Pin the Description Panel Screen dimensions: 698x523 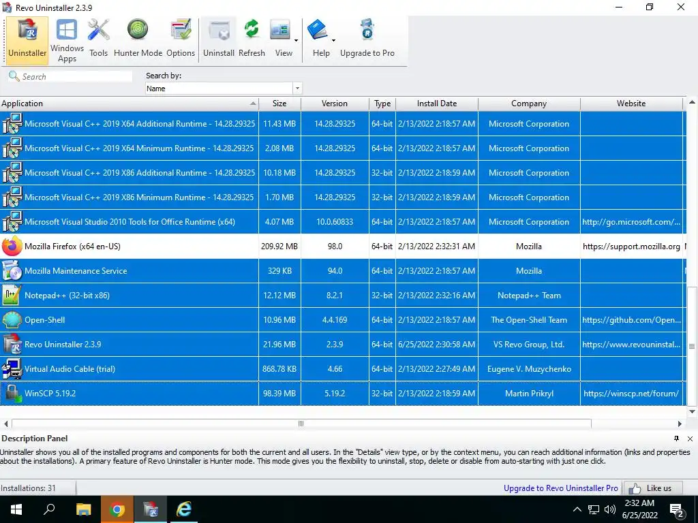(x=676, y=439)
